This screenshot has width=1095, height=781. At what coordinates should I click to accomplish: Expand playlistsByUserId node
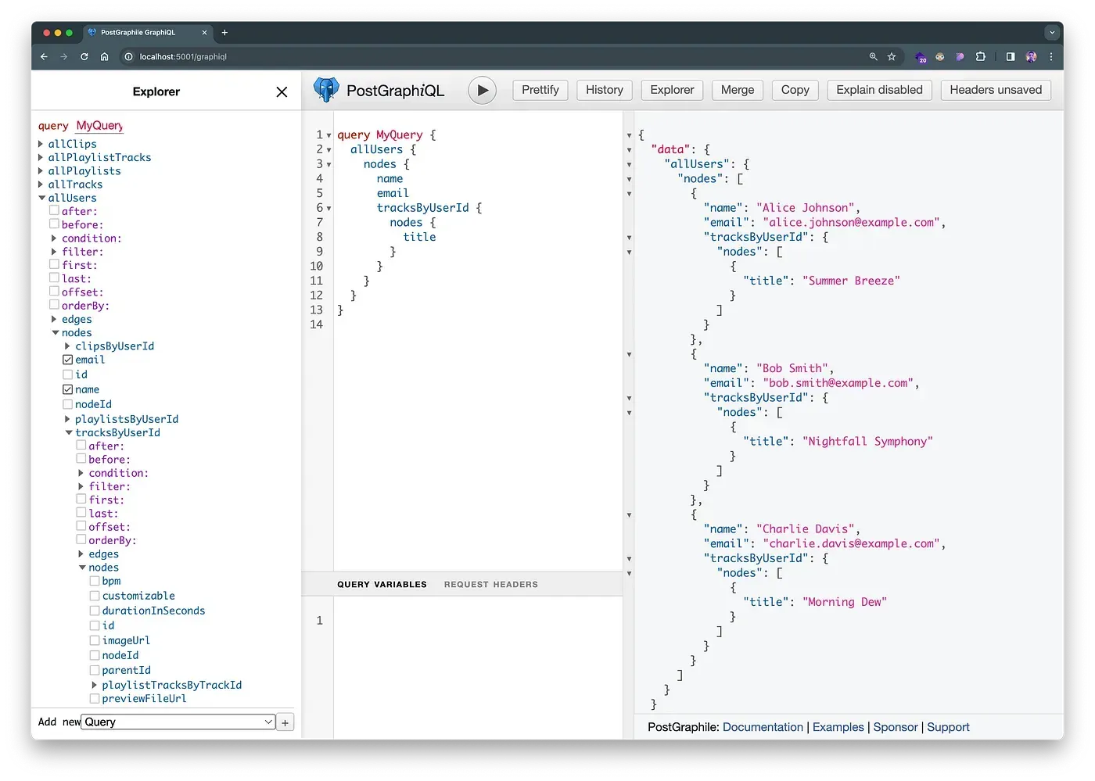point(68,420)
